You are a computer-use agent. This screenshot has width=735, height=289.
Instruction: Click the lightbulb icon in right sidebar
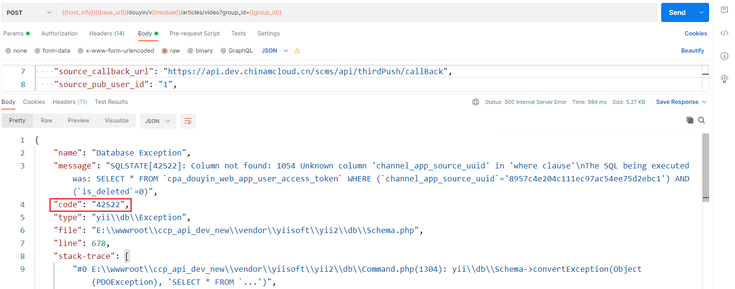click(724, 78)
